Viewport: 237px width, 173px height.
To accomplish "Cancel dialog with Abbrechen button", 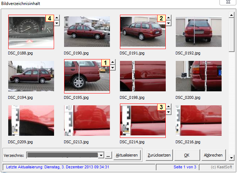I will pyautogui.click(x=213, y=155).
